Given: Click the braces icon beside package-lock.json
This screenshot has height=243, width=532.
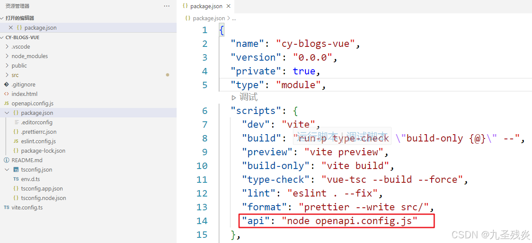Looking at the screenshot, I should coord(16,151).
